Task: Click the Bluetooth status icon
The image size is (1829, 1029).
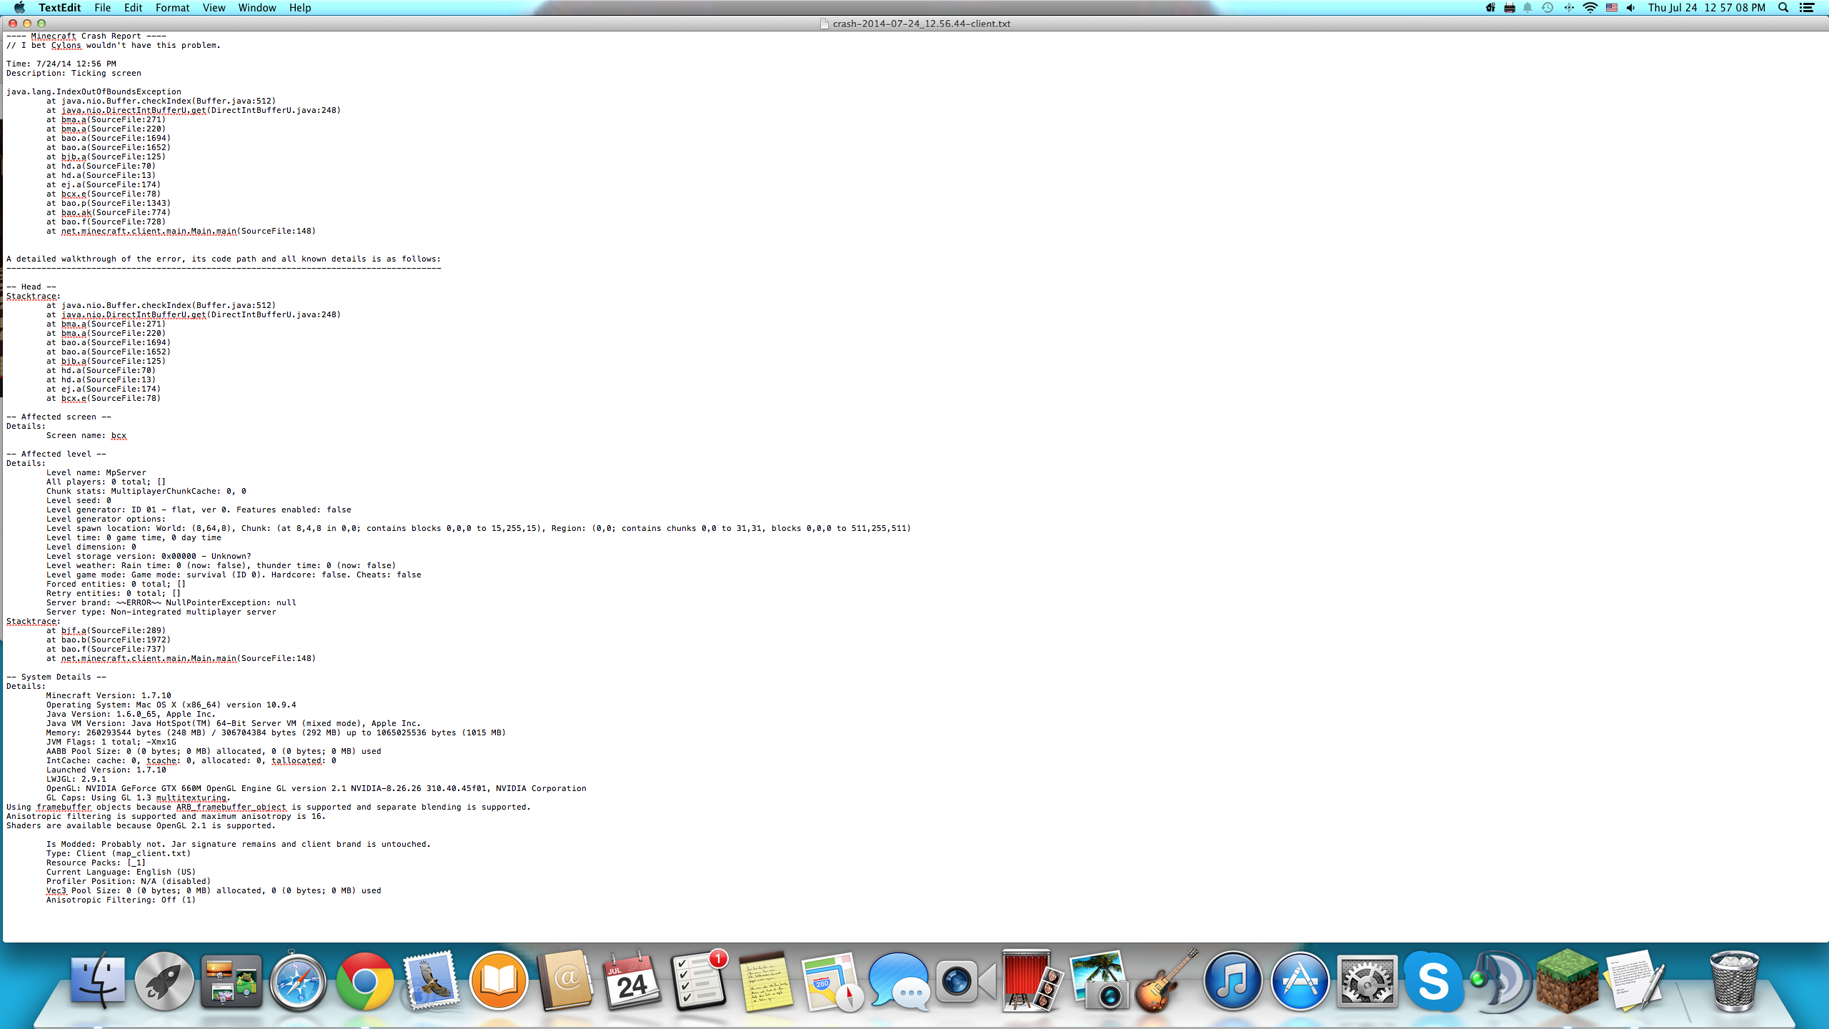Action: coord(1569,8)
